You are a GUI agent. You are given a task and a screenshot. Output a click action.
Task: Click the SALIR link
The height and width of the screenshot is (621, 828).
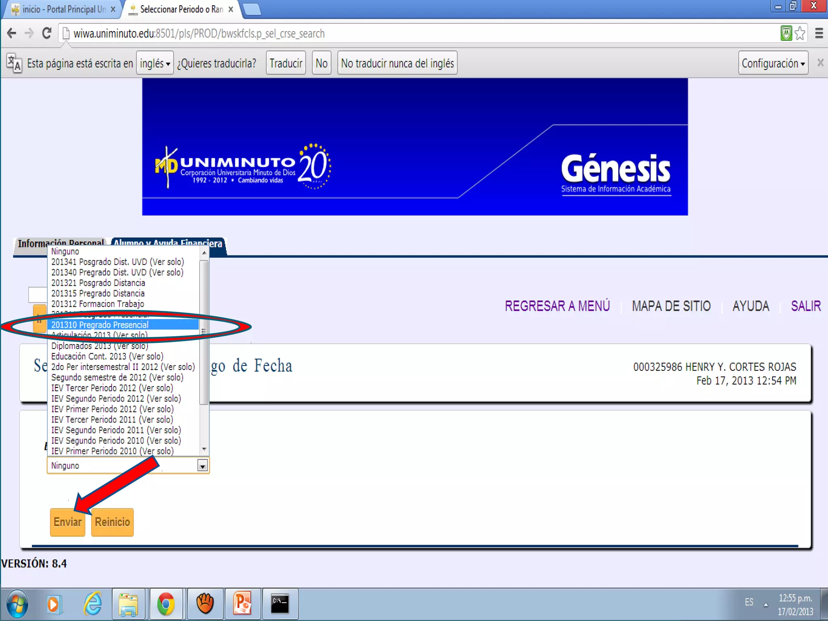click(805, 306)
